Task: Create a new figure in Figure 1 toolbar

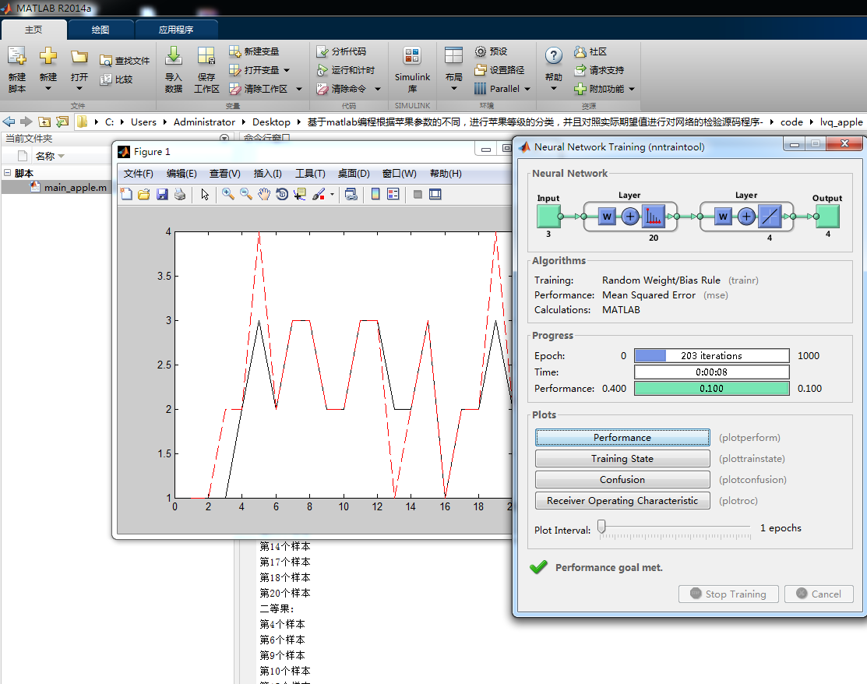Action: (x=127, y=194)
